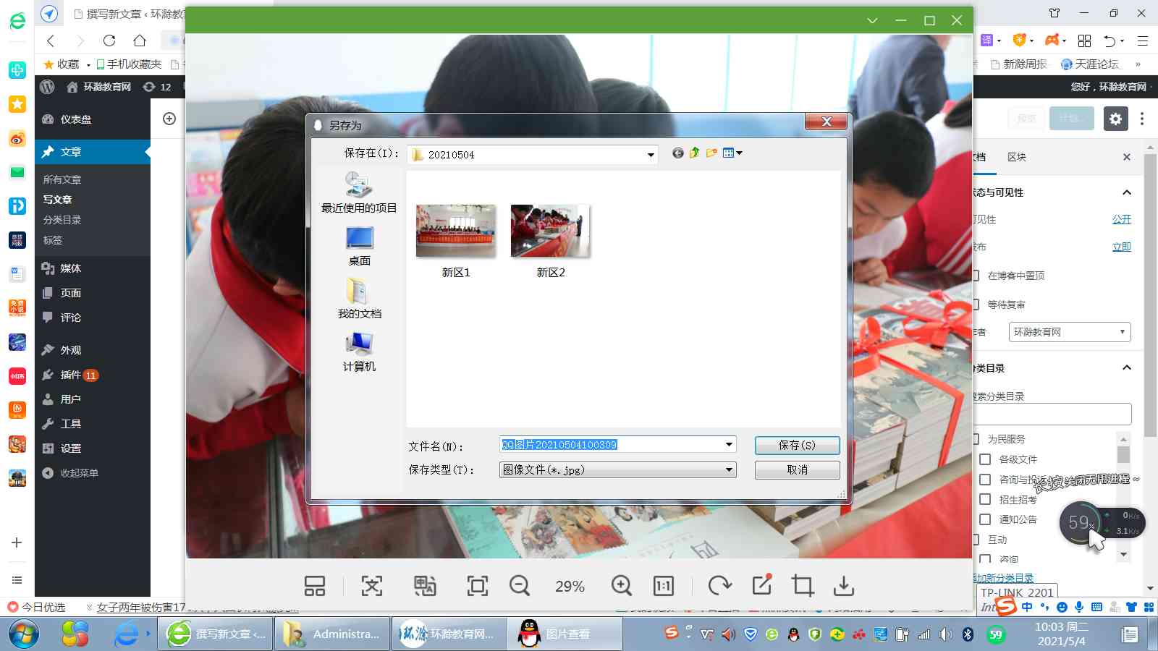Switch to the 区块 tab
Screen dimensions: 1158x651
click(1016, 157)
